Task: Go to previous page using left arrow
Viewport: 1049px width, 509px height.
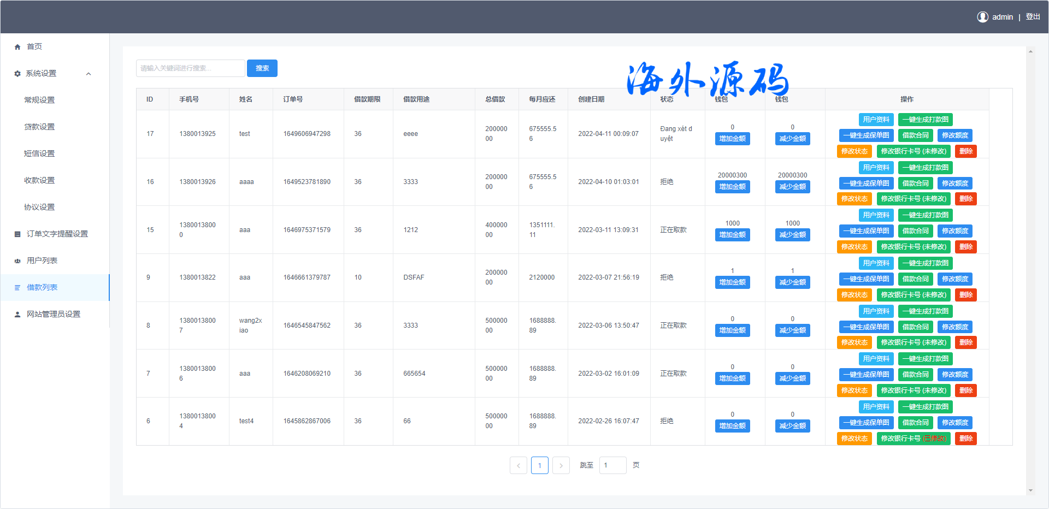Action: click(x=518, y=465)
